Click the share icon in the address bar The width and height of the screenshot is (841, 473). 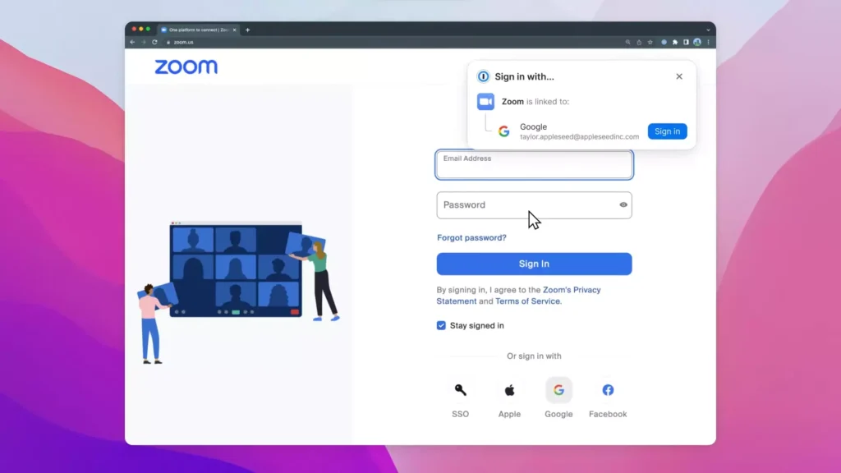(x=639, y=42)
